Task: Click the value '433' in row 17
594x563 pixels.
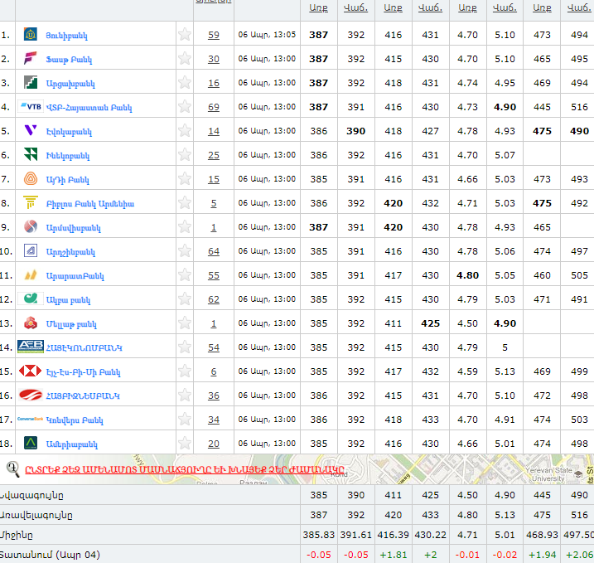Action: tap(430, 420)
